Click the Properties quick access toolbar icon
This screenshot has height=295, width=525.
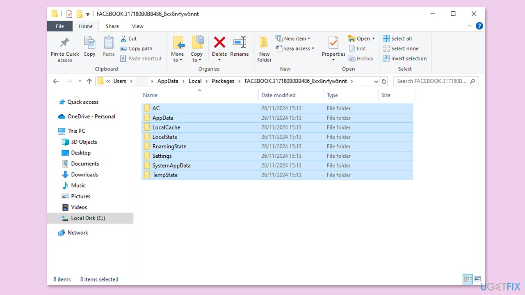click(x=69, y=14)
